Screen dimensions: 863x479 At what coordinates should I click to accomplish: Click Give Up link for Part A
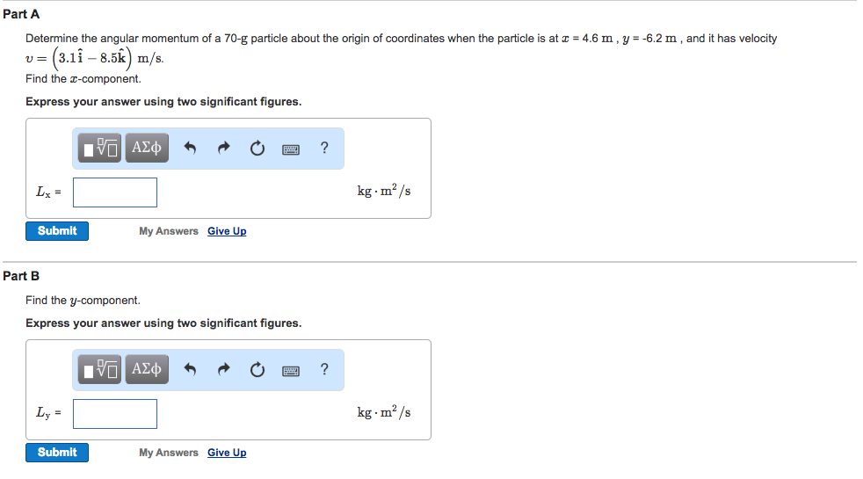tap(227, 231)
